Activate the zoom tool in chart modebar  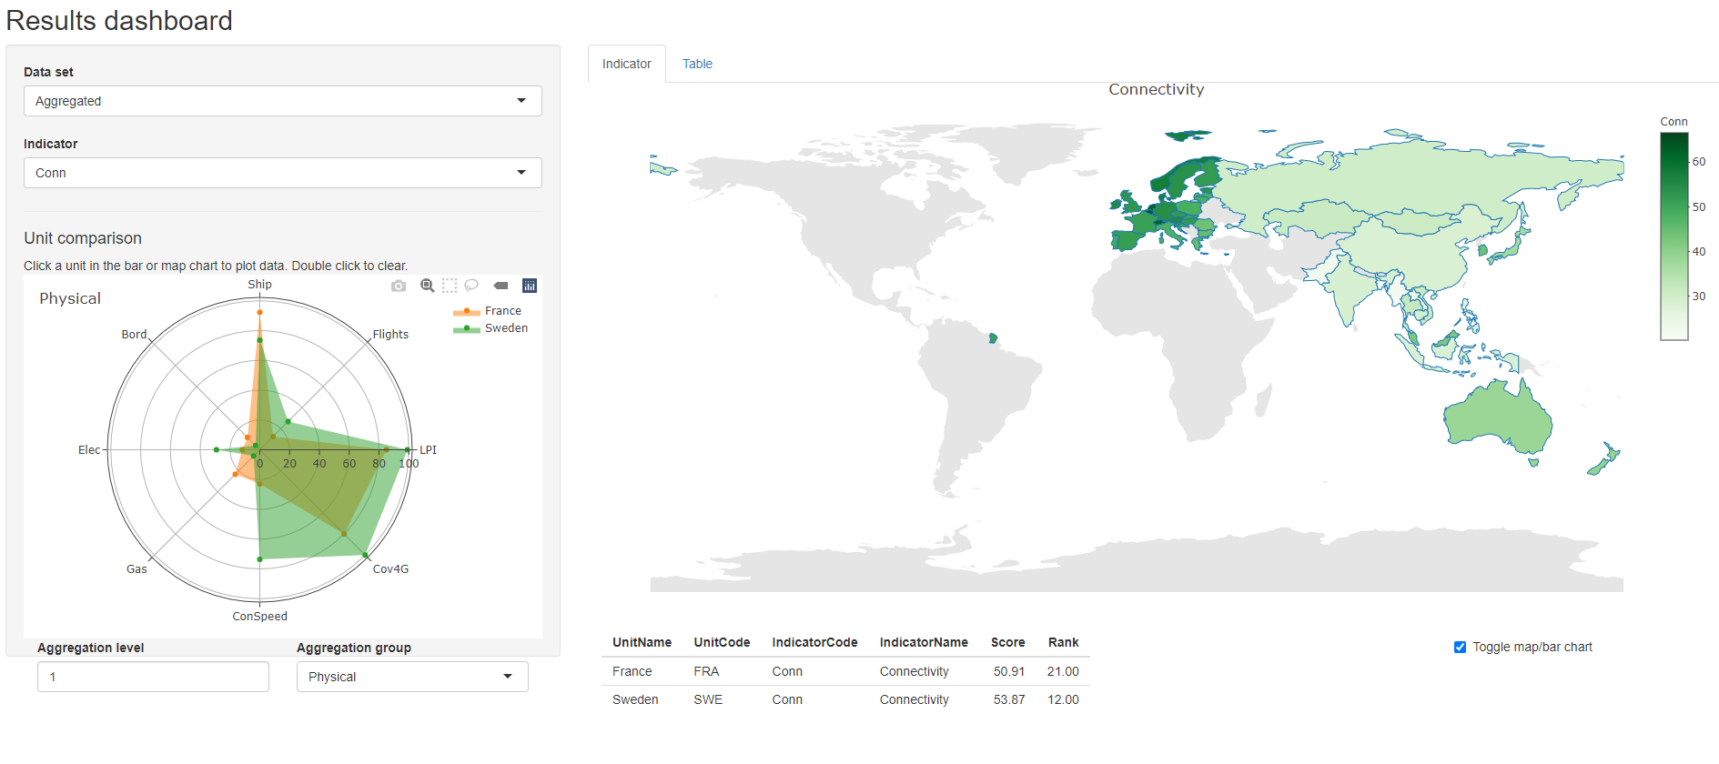[x=427, y=286]
